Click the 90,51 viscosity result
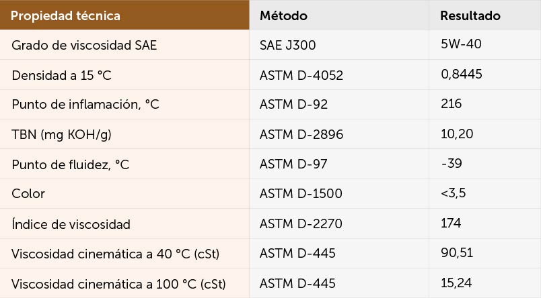This screenshot has height=298, width=541. [x=457, y=253]
